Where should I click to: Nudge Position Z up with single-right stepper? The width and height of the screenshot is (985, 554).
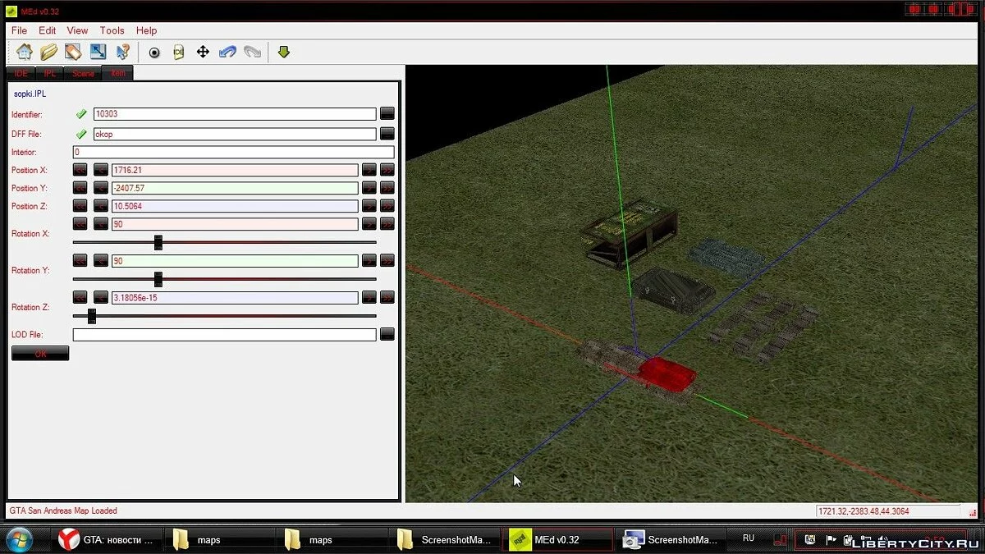(x=369, y=206)
